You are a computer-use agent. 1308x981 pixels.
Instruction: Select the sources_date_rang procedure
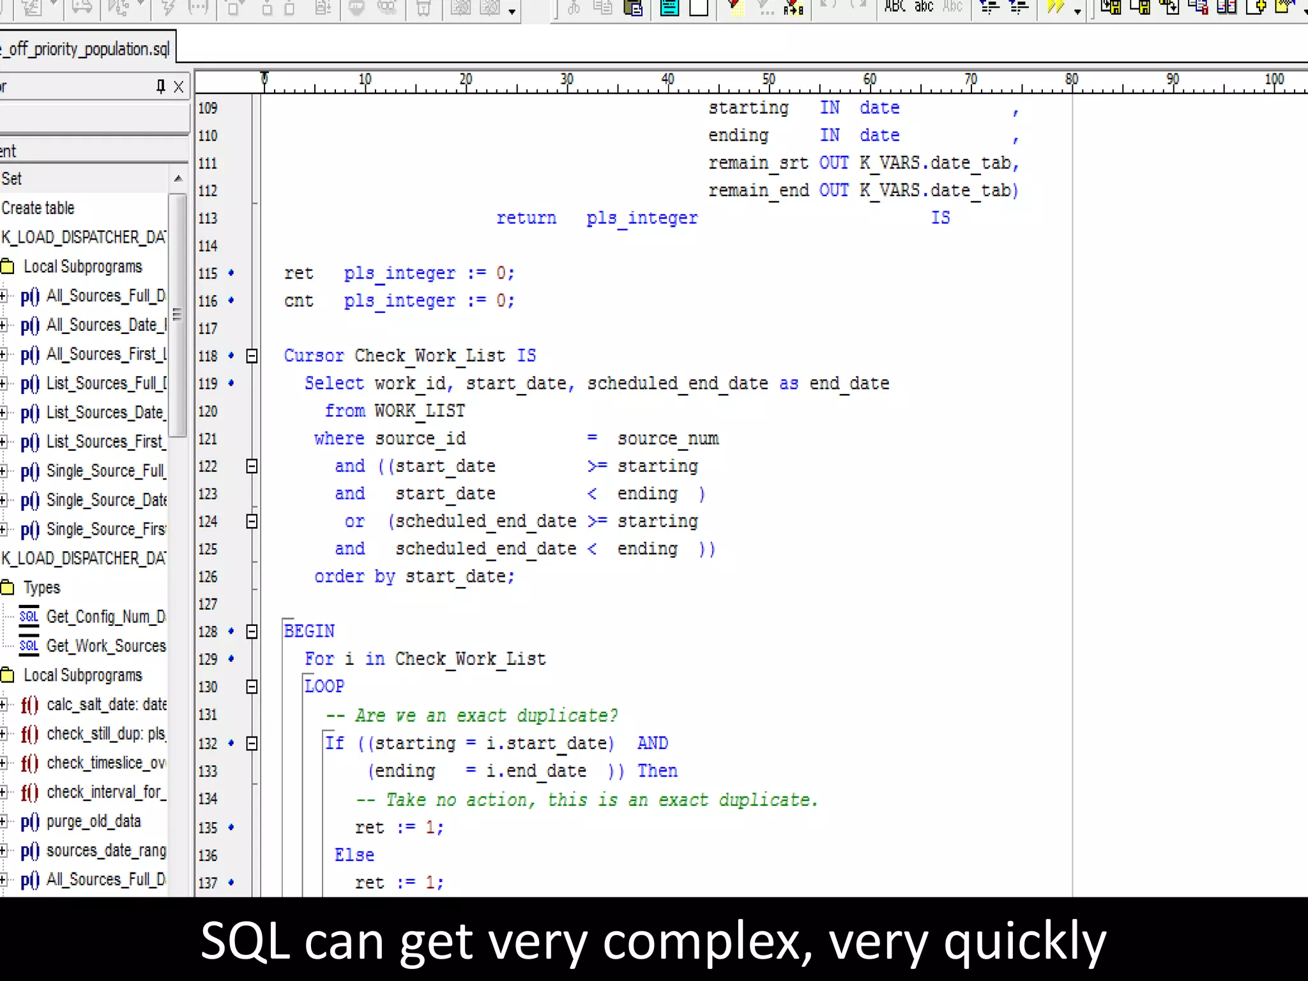pos(93,851)
